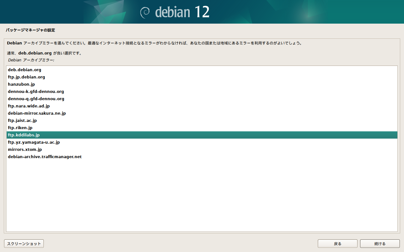Select the deb.debian.org mirror
This screenshot has height=252, width=404.
click(202, 70)
